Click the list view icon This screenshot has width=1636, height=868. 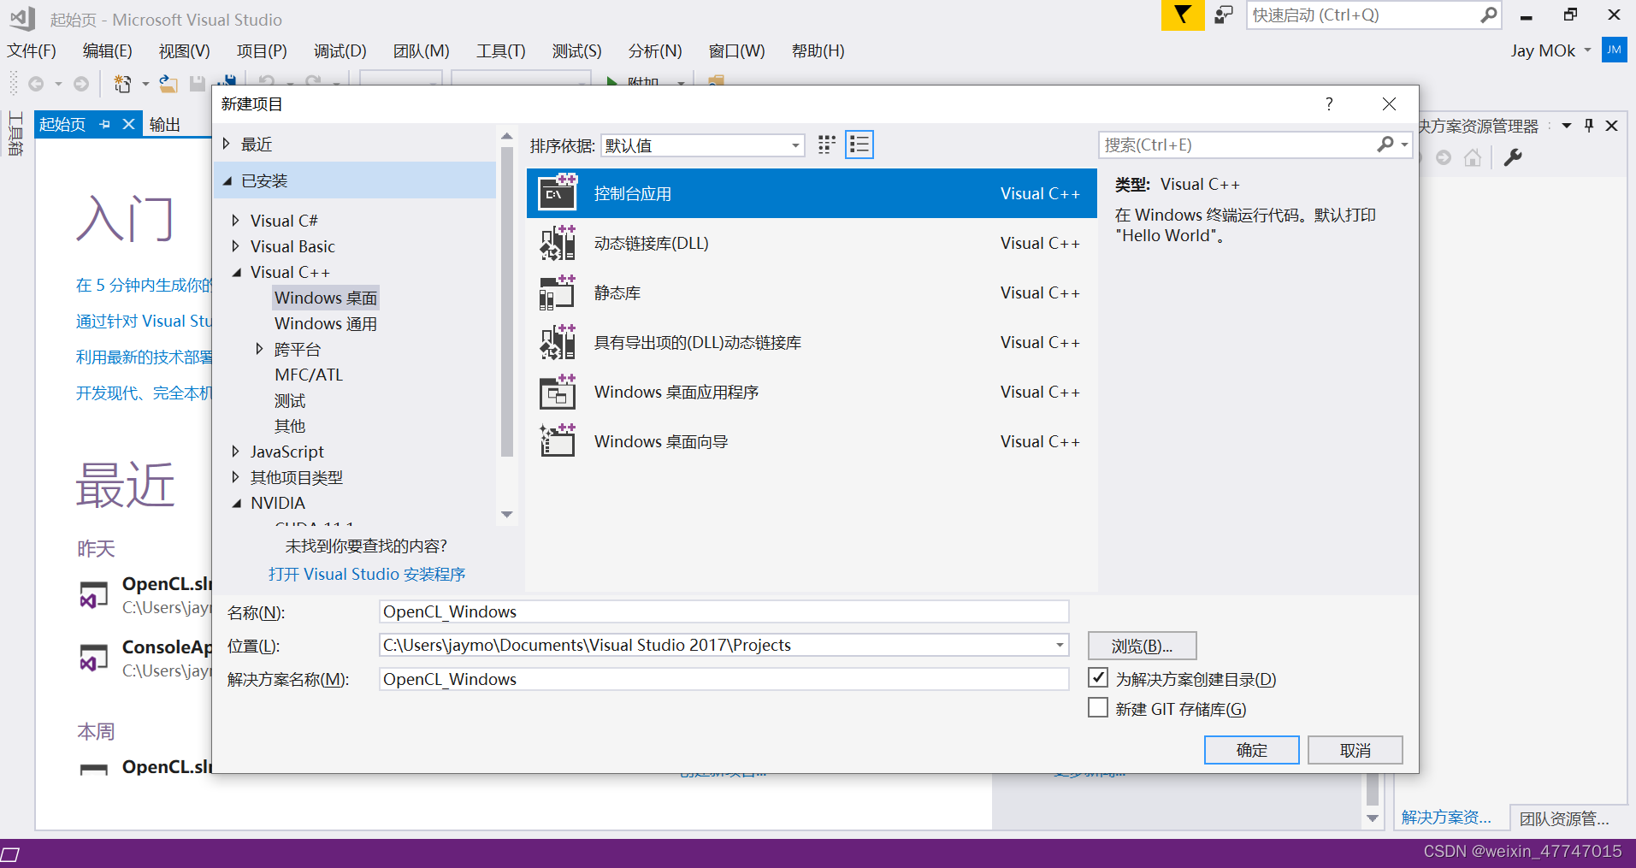tap(859, 145)
